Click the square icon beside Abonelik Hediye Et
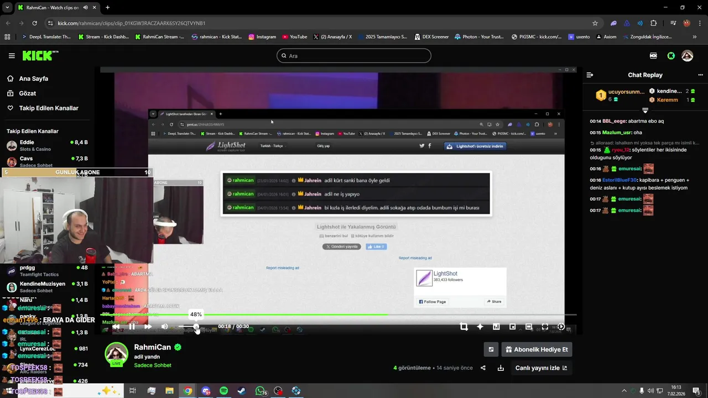Image resolution: width=708 pixels, height=398 pixels. pos(491,349)
